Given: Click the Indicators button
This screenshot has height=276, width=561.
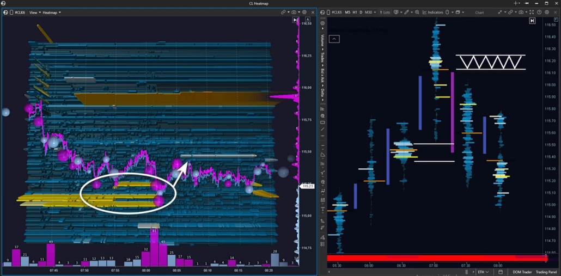Looking at the screenshot, I should pyautogui.click(x=433, y=12).
